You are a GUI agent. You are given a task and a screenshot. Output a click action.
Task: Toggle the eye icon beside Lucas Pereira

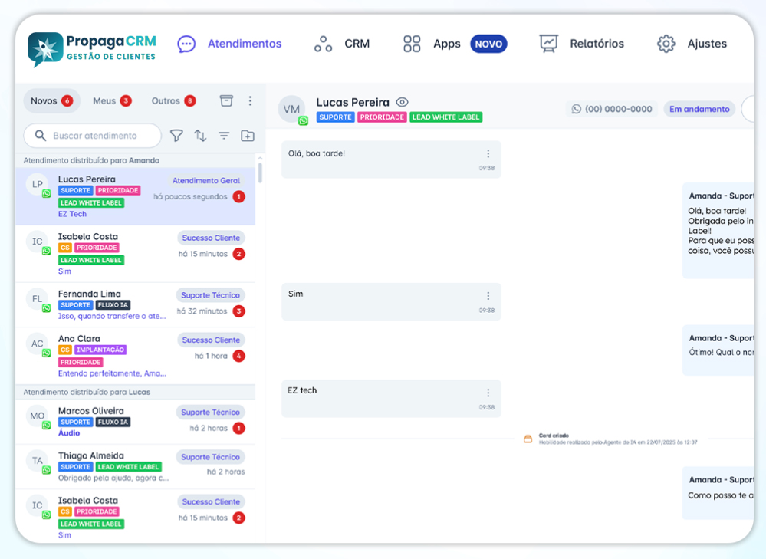pos(402,102)
